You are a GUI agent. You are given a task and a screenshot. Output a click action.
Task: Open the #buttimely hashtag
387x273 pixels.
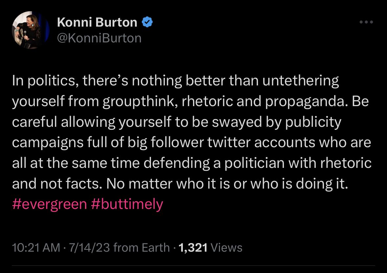[x=127, y=204]
